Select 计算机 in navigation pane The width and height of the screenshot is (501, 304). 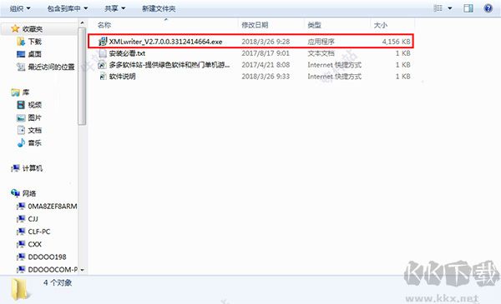(33, 168)
